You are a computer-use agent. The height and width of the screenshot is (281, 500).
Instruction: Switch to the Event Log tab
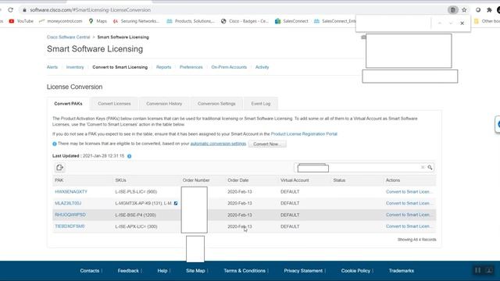click(x=260, y=104)
